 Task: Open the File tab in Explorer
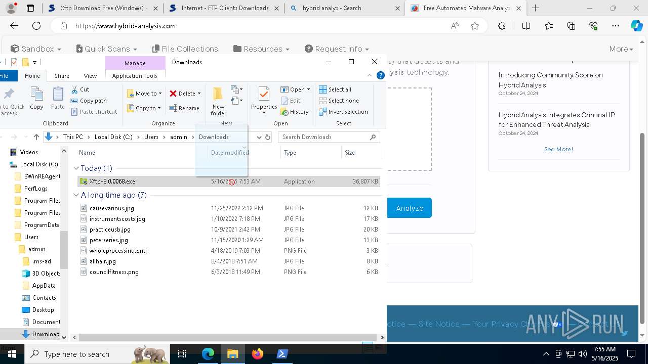pos(4,76)
